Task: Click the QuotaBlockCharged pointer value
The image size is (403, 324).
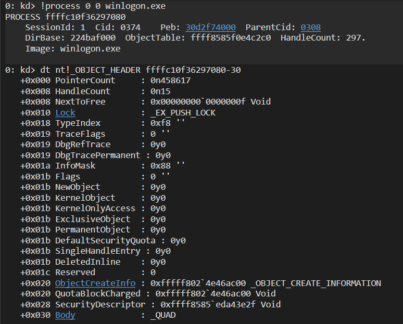Action: (x=203, y=294)
